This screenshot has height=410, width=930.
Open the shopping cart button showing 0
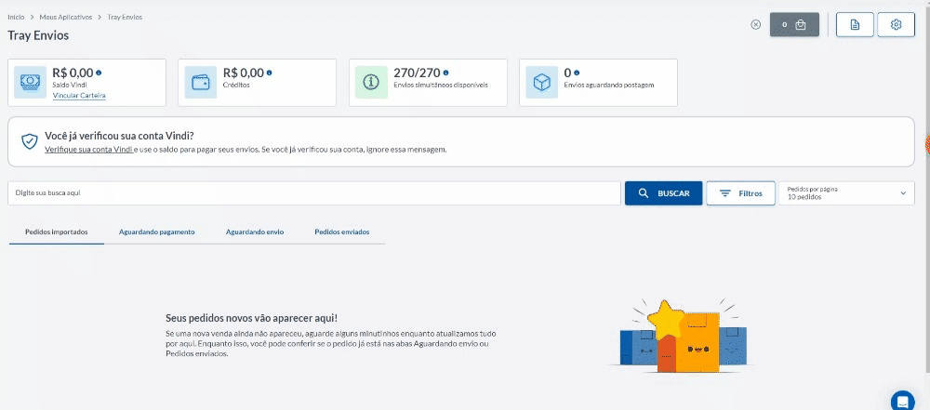tap(794, 25)
